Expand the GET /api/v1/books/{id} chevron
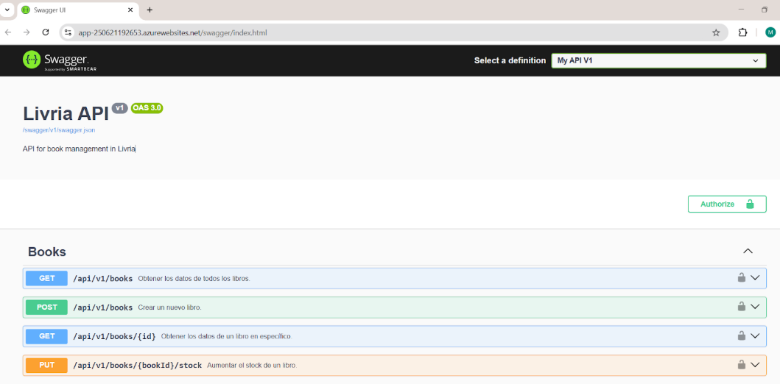Screen dimensions: 780x384 755,335
